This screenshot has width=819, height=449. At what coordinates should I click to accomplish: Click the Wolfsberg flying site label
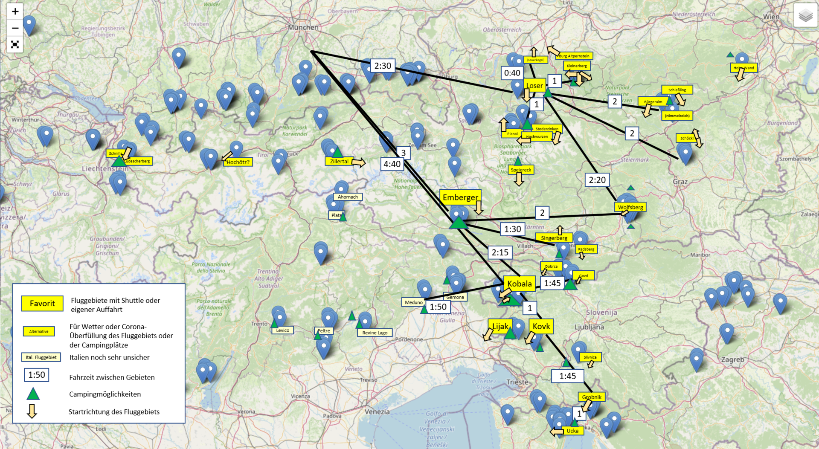coord(630,207)
